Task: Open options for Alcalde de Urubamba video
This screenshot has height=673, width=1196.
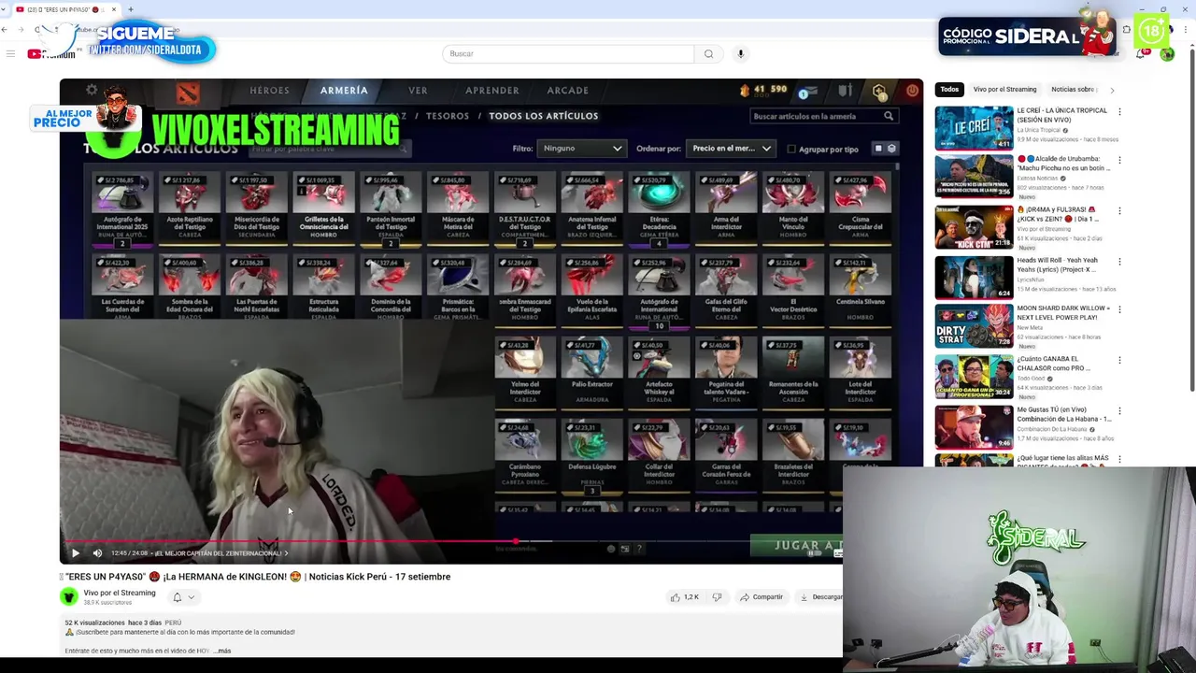Action: pos(1119,160)
